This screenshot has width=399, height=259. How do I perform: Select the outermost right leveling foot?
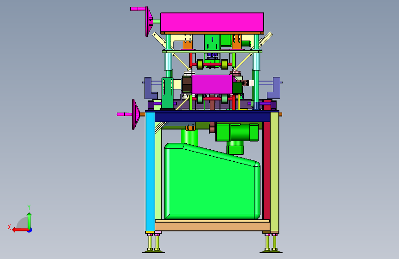click(275, 243)
